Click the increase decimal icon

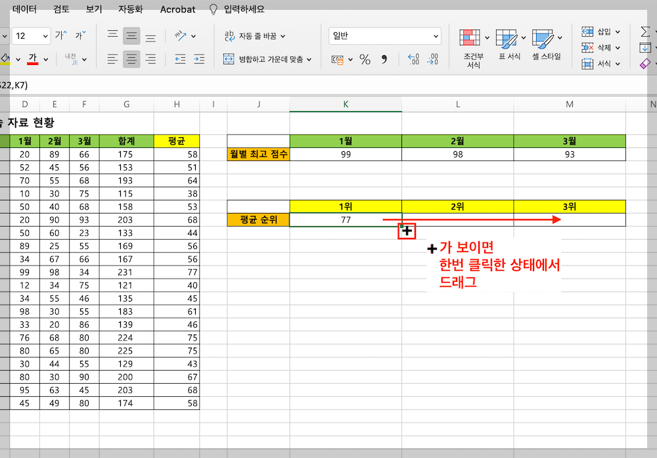tap(413, 58)
